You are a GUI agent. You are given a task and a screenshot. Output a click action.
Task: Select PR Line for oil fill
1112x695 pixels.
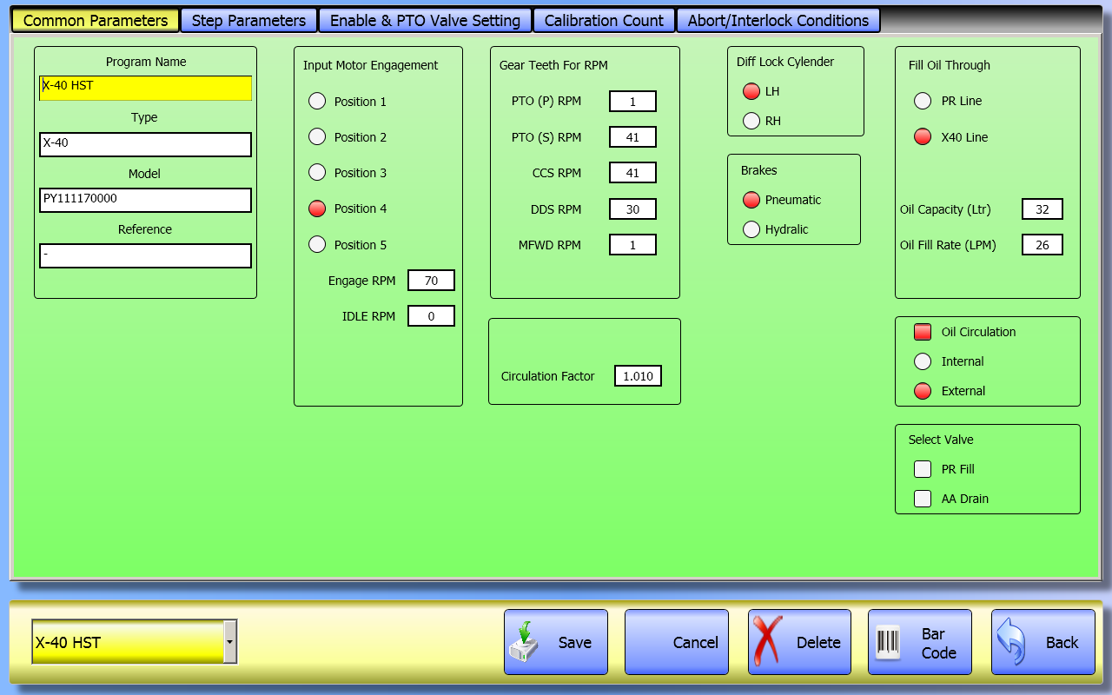[x=923, y=101]
